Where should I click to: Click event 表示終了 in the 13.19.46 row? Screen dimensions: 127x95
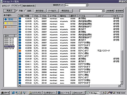click(82, 29)
